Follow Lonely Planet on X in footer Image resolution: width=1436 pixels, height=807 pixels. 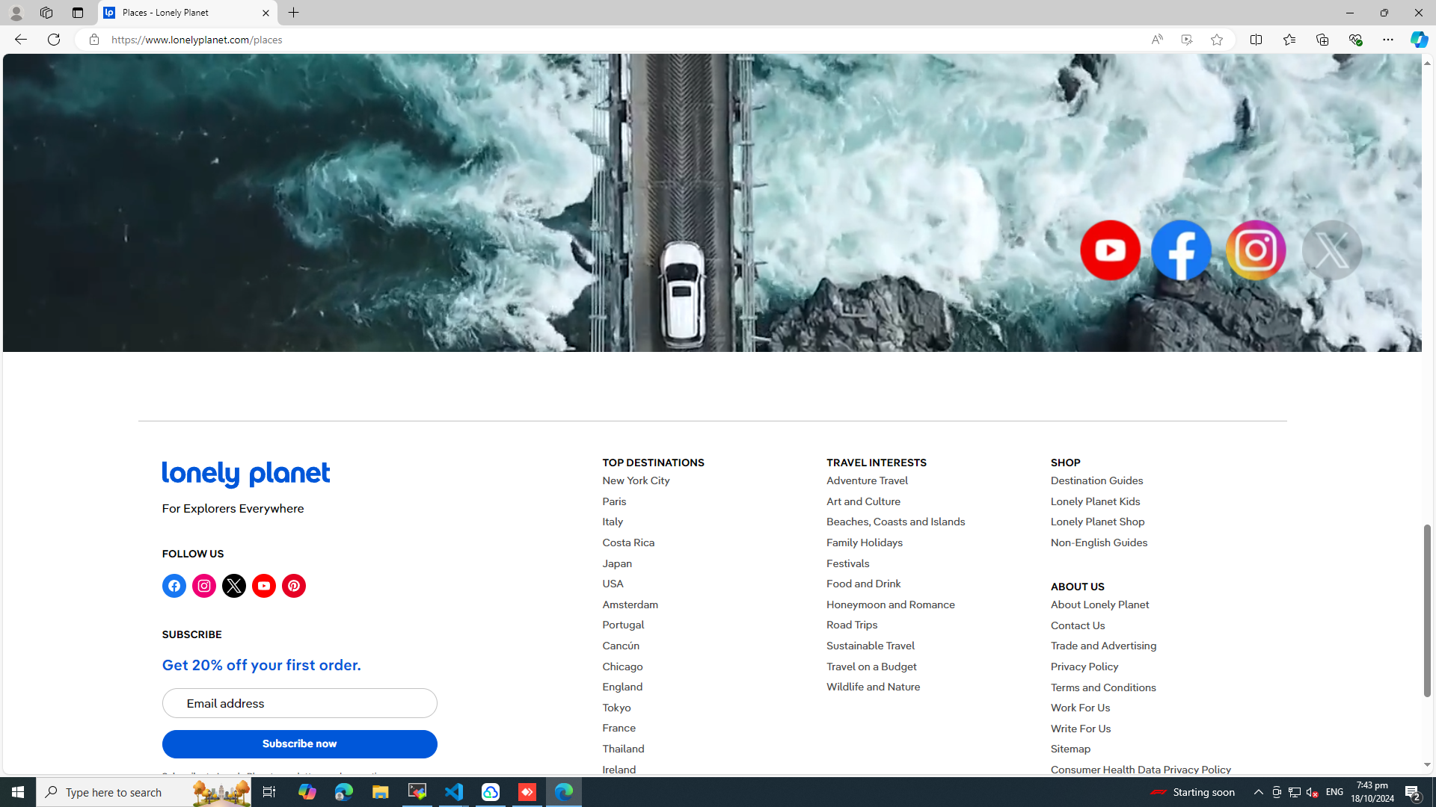[x=234, y=586]
